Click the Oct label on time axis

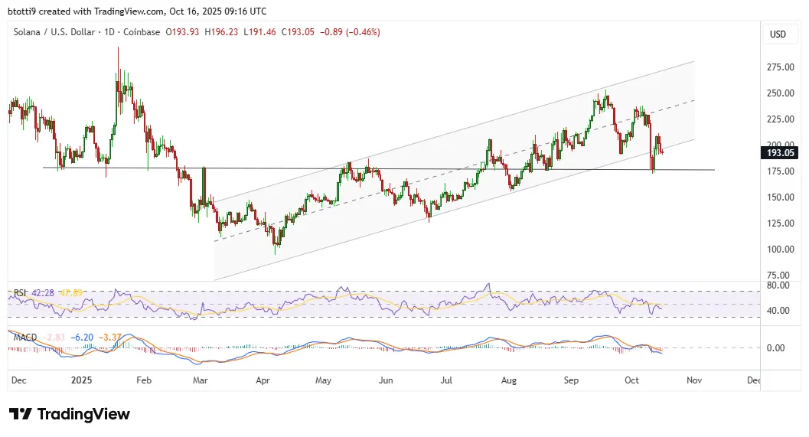tap(631, 380)
